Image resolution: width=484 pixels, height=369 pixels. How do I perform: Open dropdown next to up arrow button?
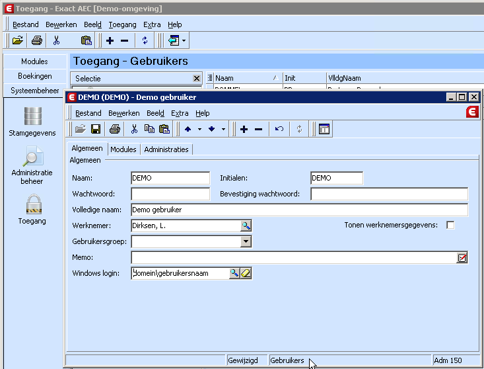(x=199, y=129)
